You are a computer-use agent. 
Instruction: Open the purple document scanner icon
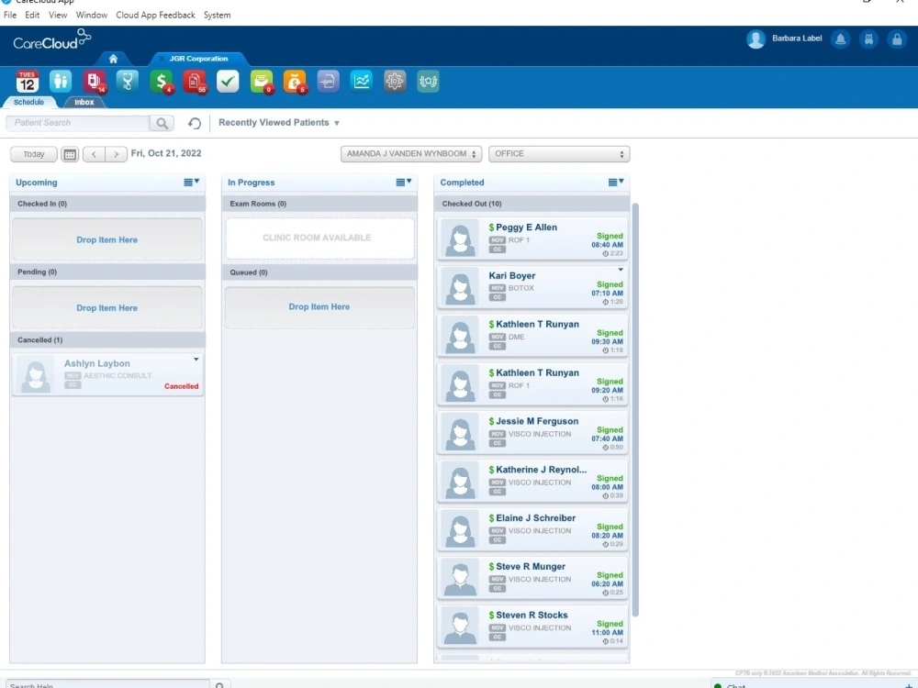pos(328,82)
